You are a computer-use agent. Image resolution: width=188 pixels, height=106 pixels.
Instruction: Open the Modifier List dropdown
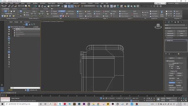(176, 28)
